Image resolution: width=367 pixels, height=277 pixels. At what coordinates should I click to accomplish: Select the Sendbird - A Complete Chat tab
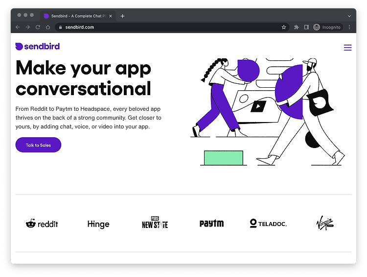[78, 16]
